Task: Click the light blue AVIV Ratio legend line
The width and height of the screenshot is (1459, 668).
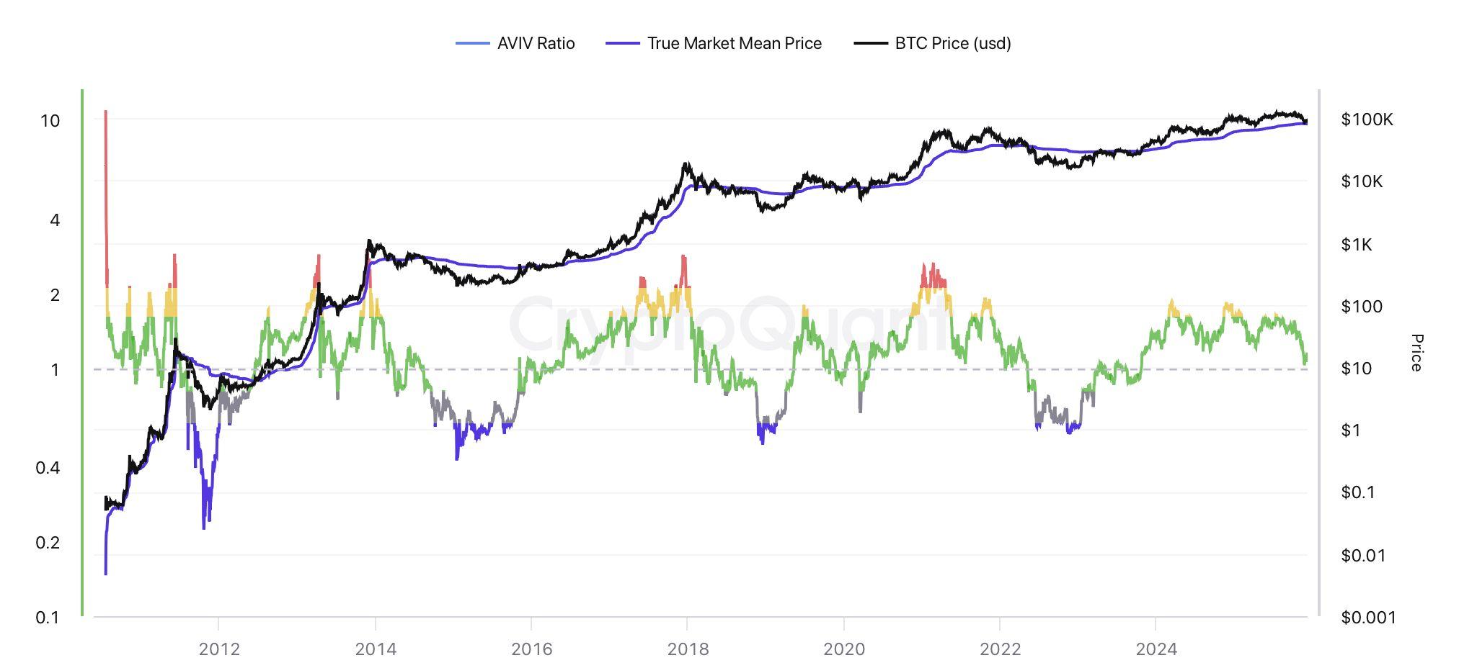Action: click(x=472, y=44)
